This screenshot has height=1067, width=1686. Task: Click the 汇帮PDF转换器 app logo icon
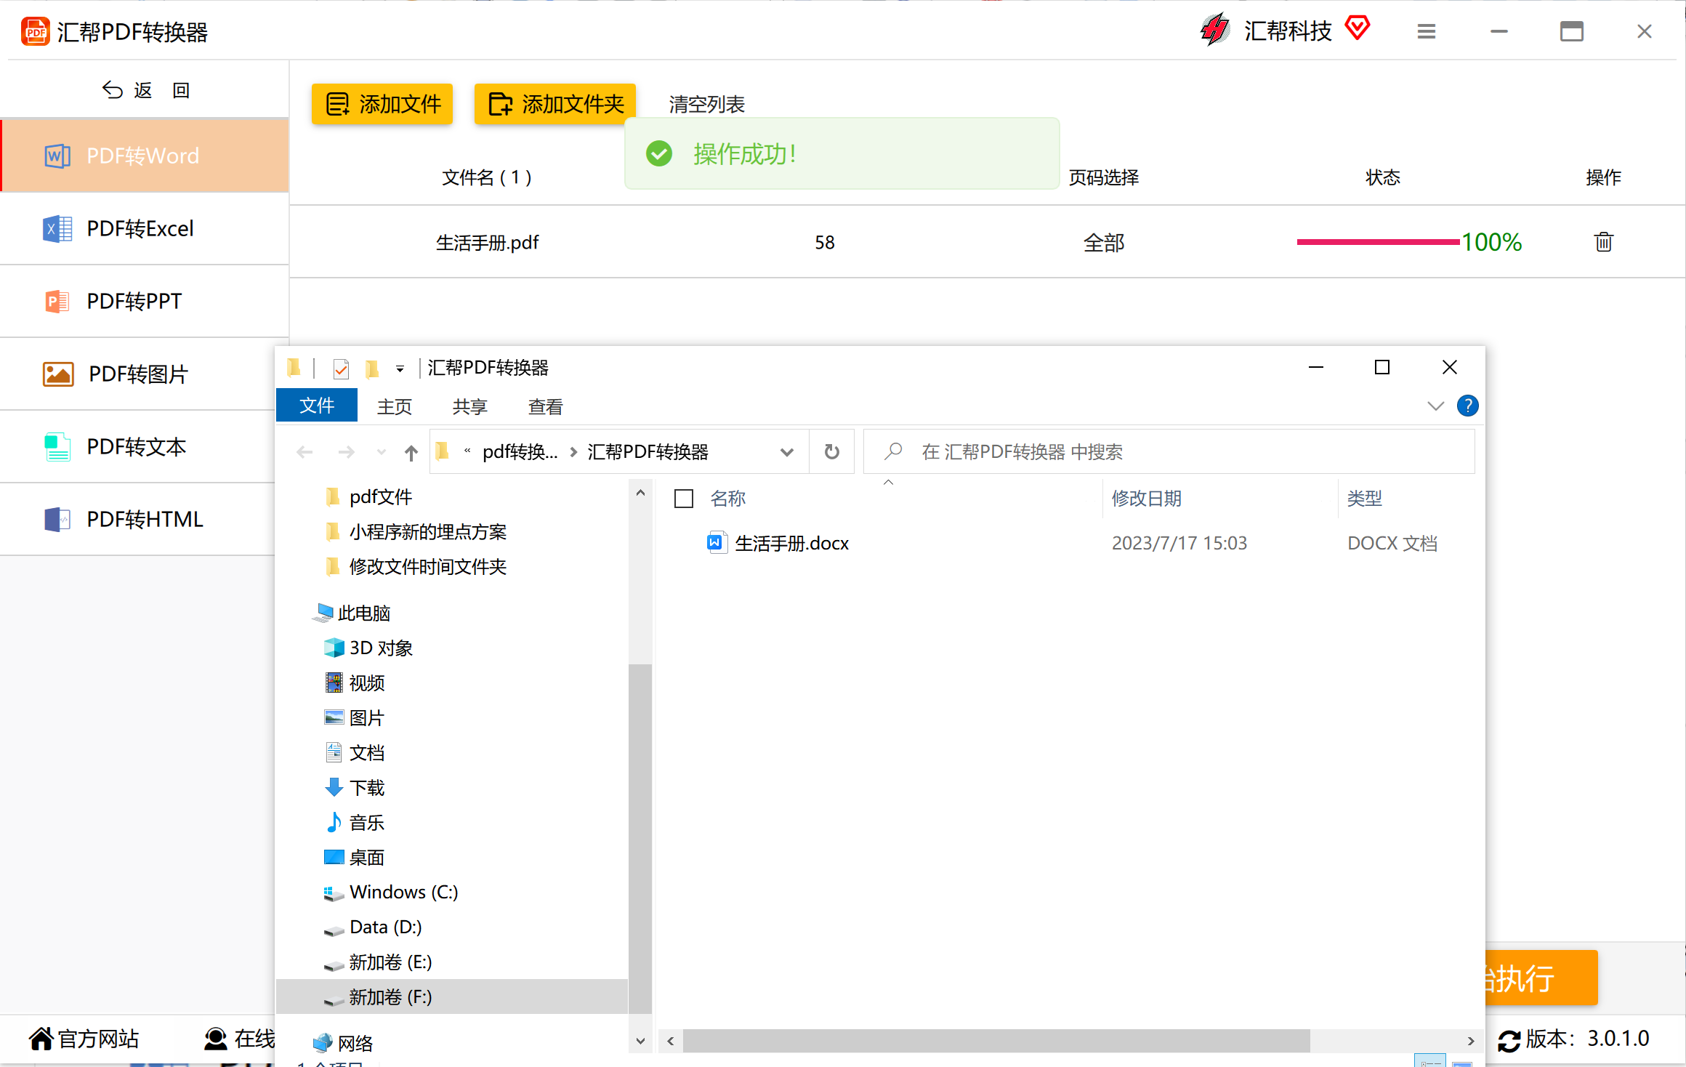point(35,32)
